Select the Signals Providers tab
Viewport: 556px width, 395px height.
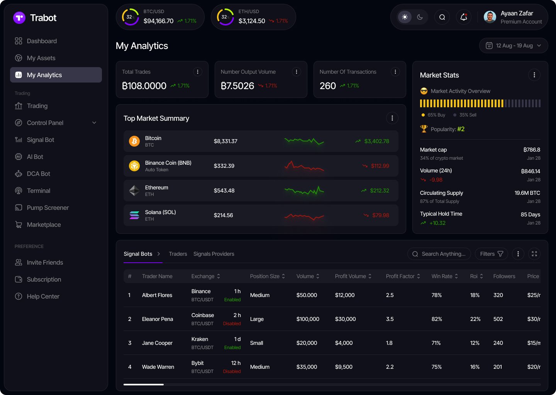click(x=214, y=254)
